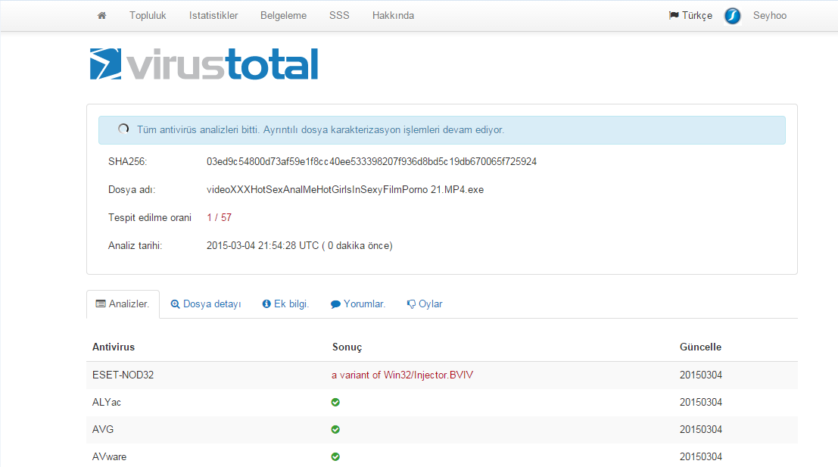This screenshot has height=467, width=838.
Task: Click the green check icon for AVG
Action: tap(335, 430)
